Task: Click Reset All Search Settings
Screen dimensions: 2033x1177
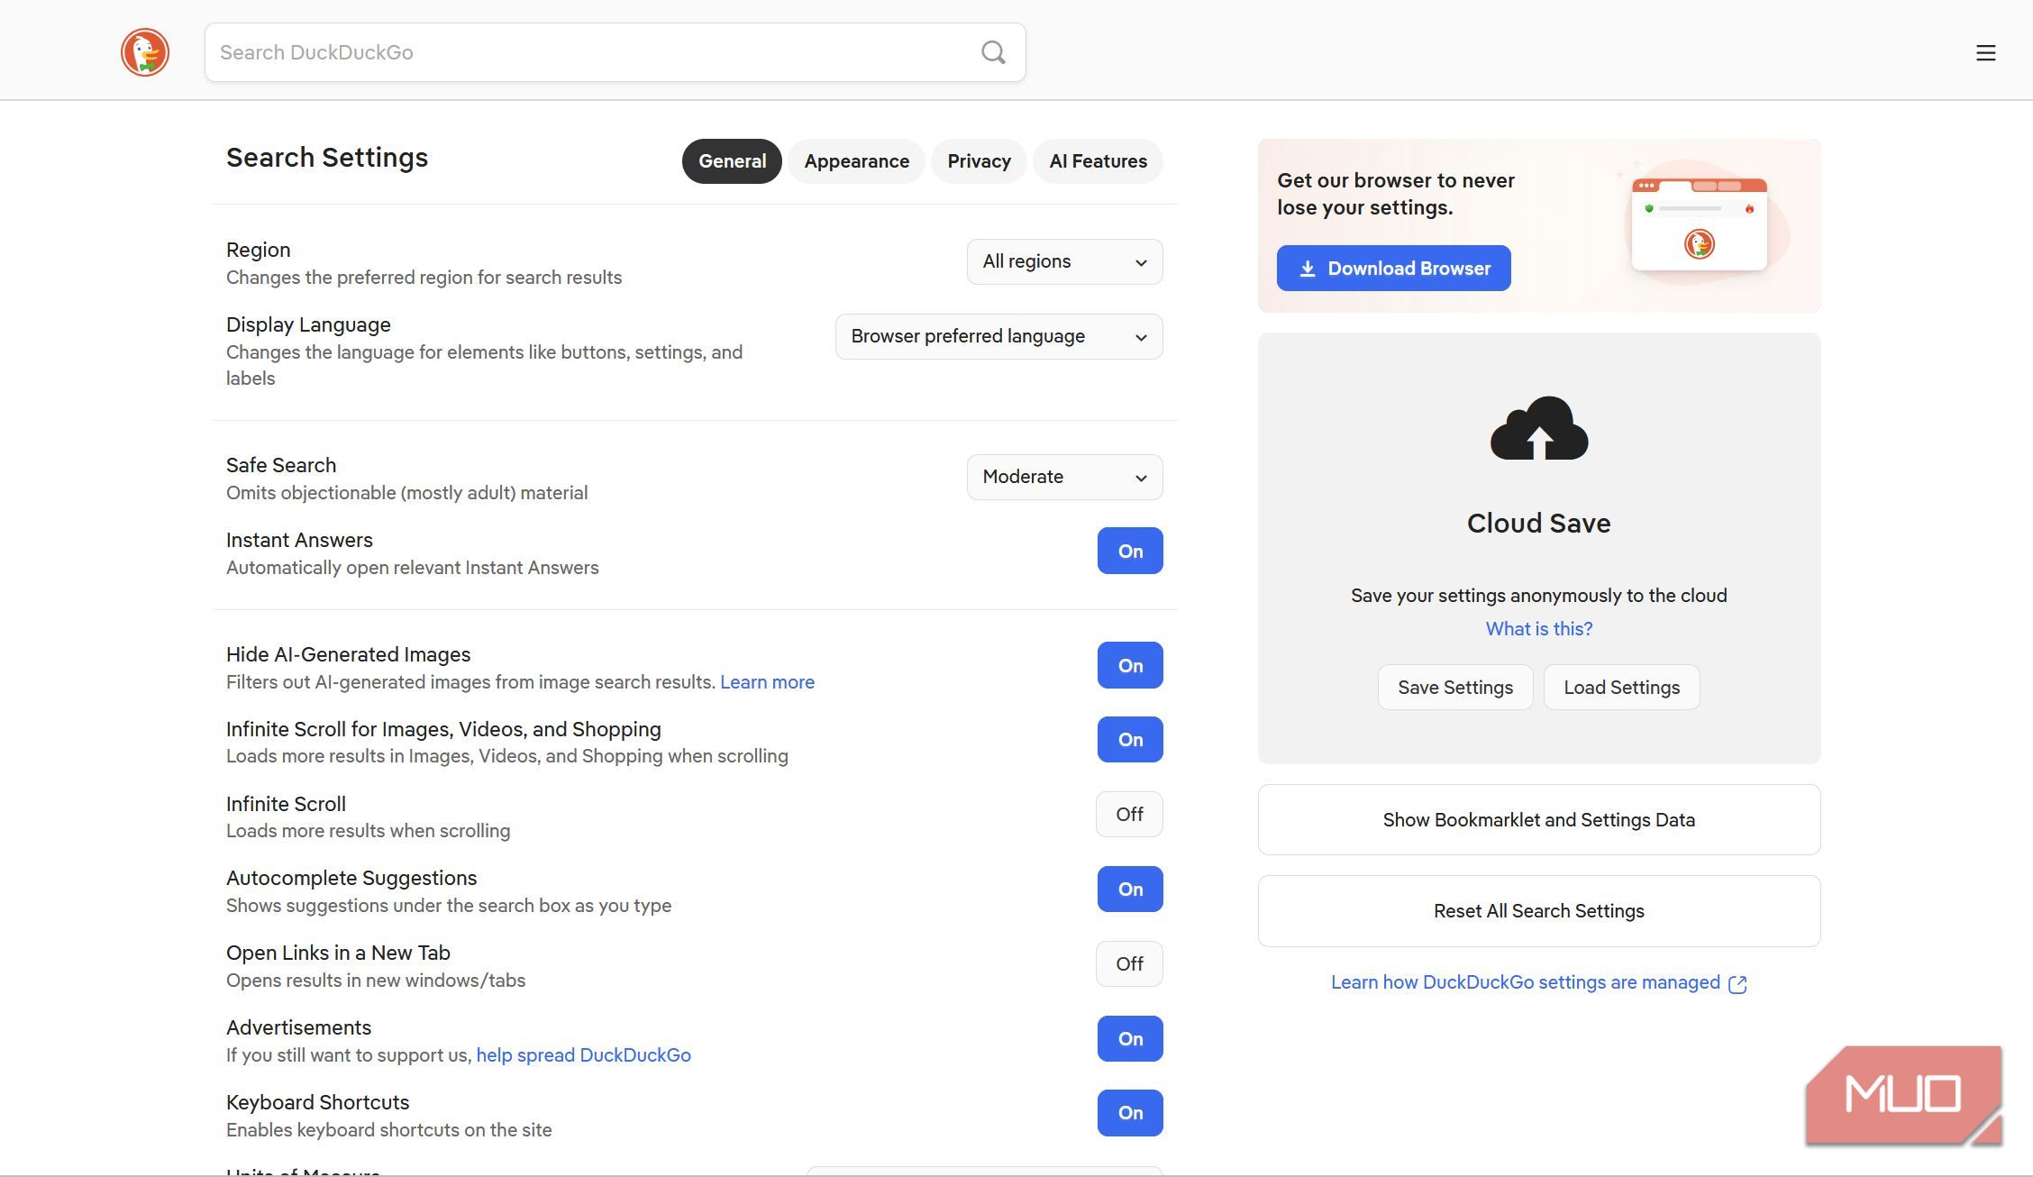Action: [x=1539, y=911]
